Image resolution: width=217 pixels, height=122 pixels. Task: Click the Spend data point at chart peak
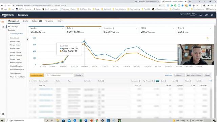coord(84,41)
